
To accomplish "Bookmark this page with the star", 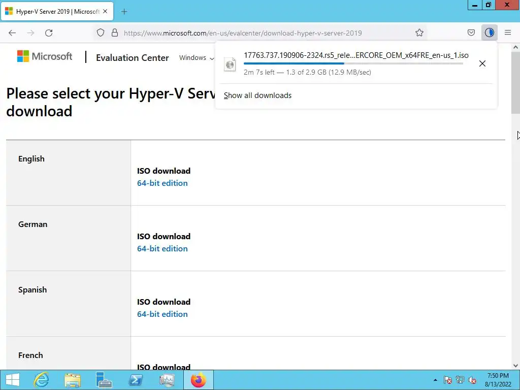I will point(419,32).
